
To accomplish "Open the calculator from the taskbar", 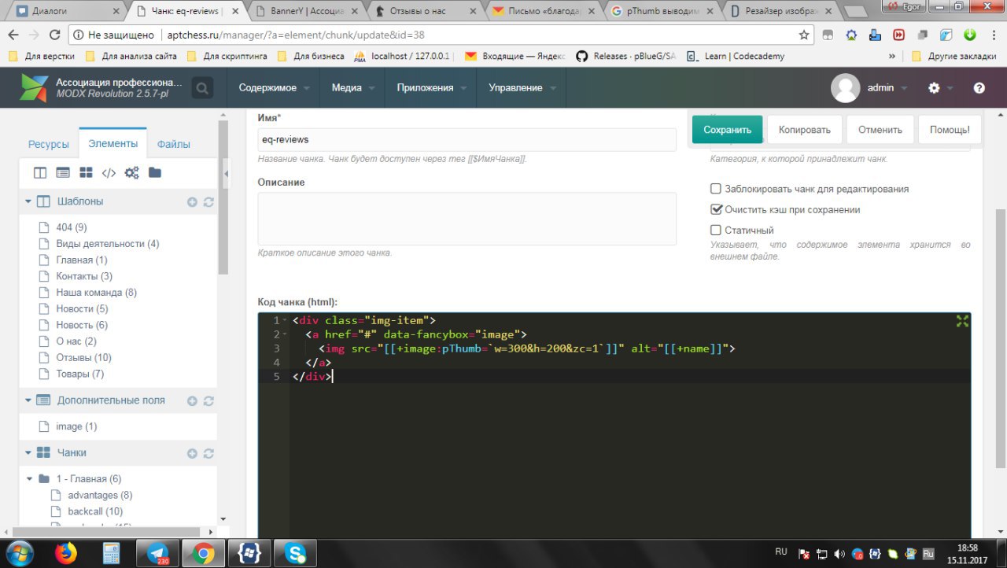I will (112, 553).
